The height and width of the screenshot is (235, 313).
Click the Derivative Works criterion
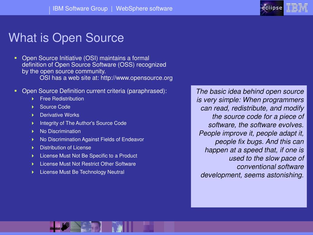(x=60, y=115)
